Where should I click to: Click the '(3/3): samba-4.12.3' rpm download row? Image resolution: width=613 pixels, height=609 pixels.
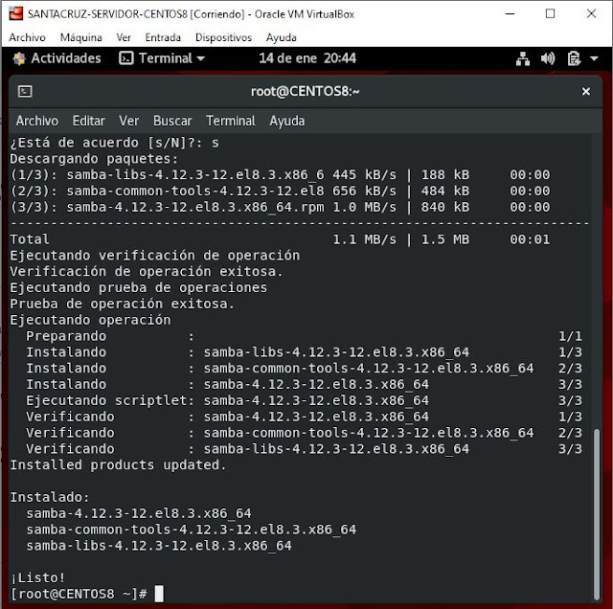click(280, 207)
